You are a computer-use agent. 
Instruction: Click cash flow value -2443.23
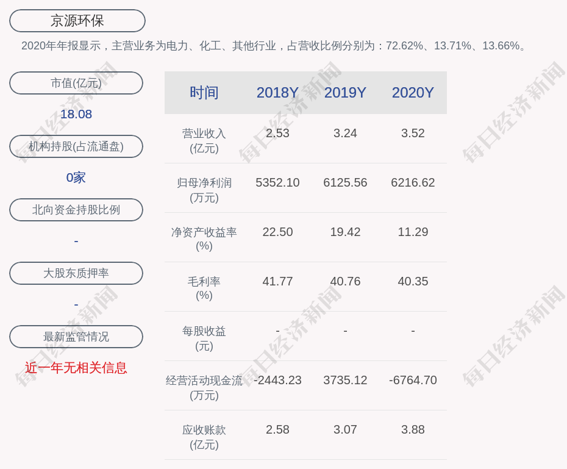[278, 380]
